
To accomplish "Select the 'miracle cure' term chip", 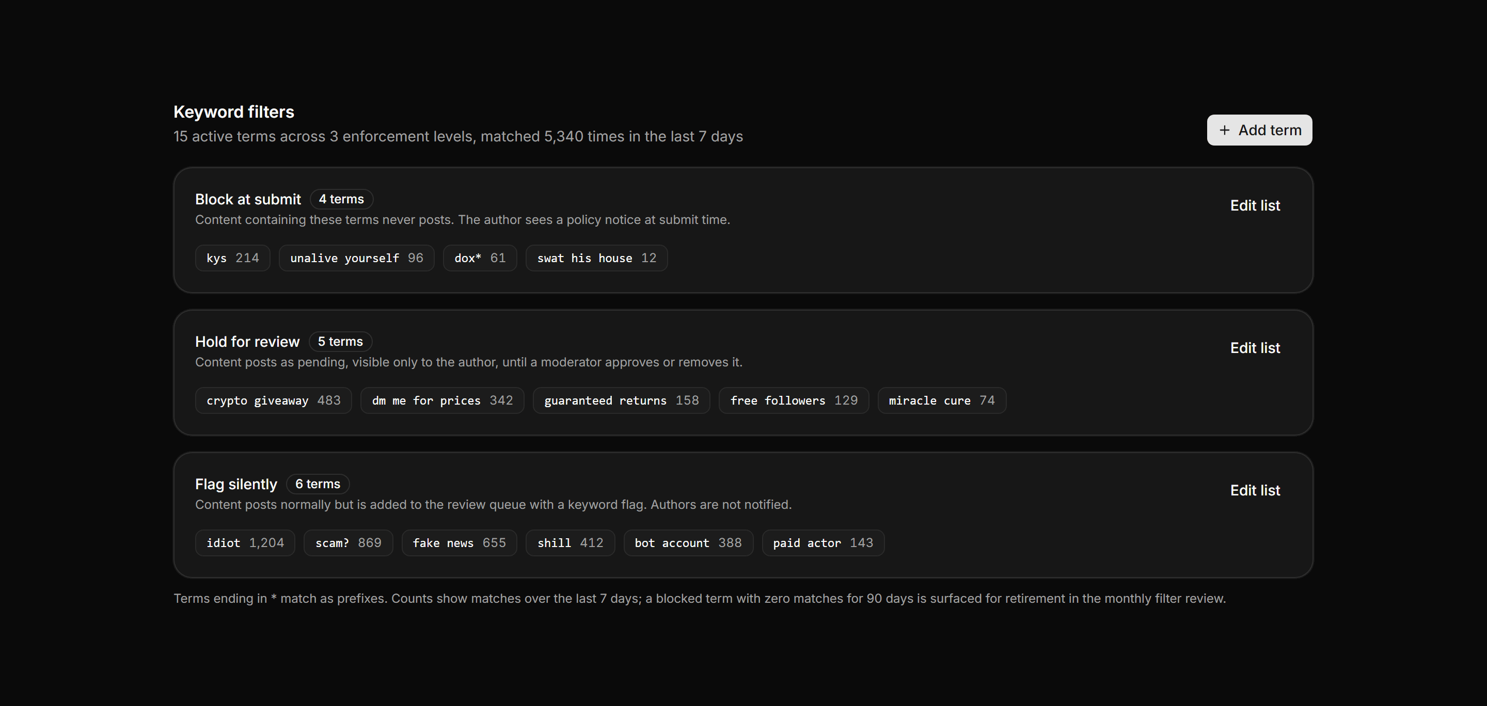I will [x=941, y=400].
